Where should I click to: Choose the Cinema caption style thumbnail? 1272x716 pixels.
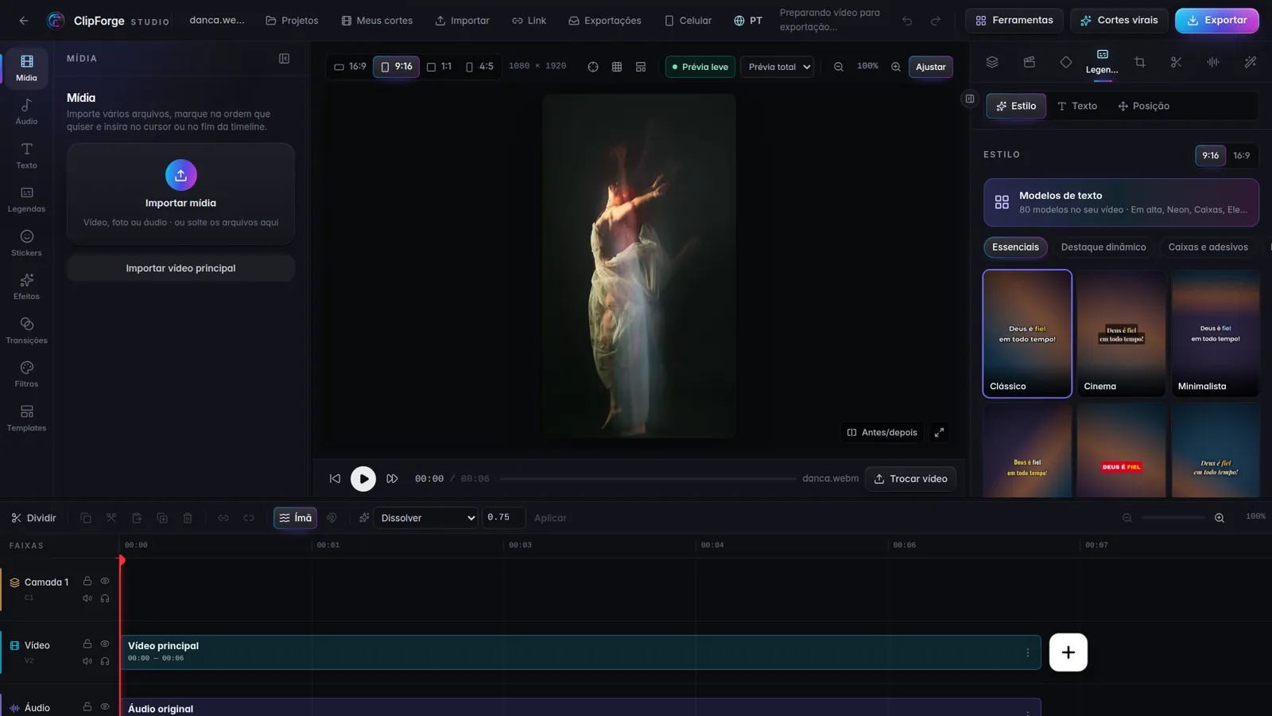pos(1121,333)
